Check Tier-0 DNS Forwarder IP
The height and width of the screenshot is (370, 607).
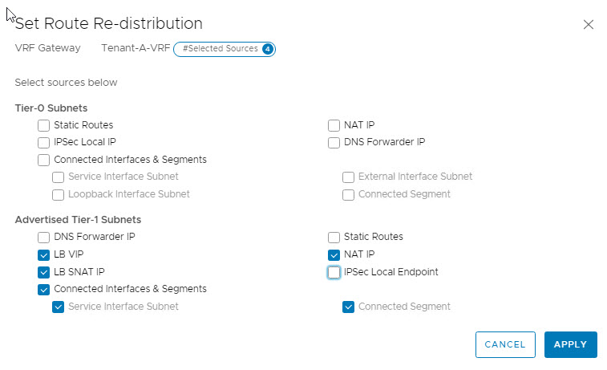point(334,142)
